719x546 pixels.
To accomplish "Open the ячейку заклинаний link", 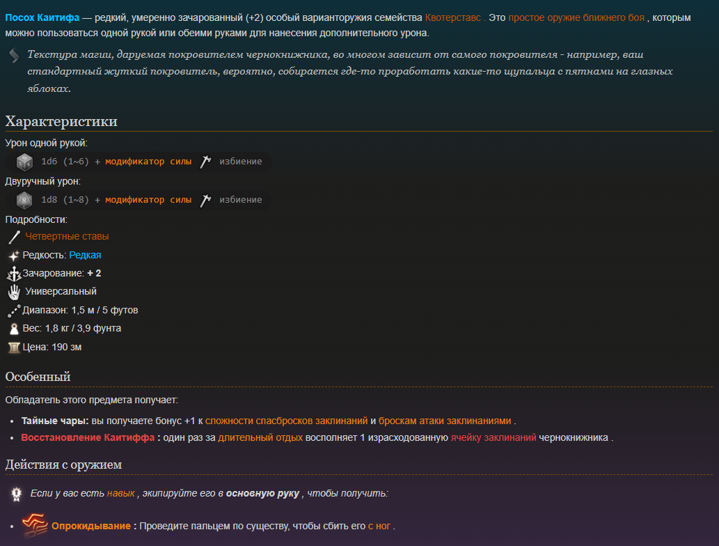I will [x=493, y=438].
